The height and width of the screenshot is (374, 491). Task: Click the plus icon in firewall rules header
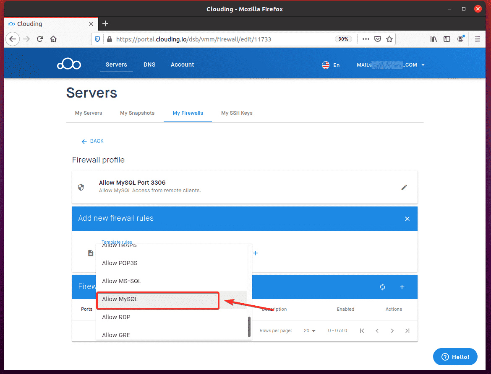402,287
